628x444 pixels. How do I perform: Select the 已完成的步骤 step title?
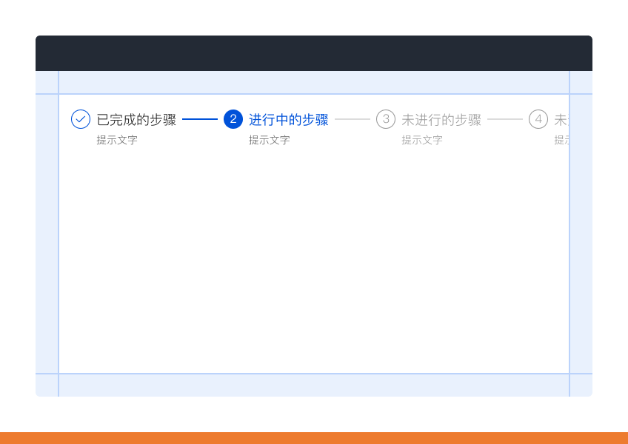136,120
